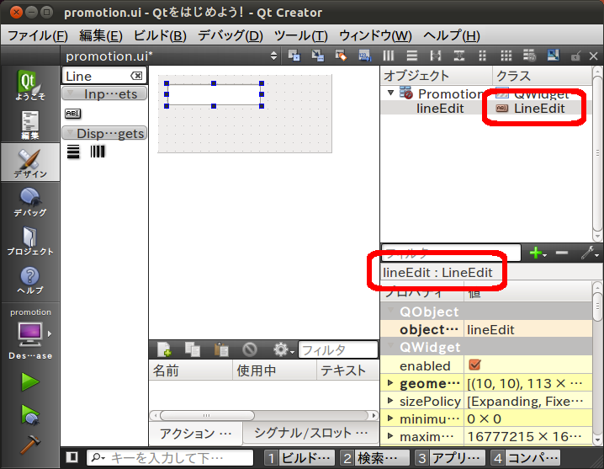Click the new action icon in action editor
This screenshot has width=604, height=469.
[x=165, y=349]
